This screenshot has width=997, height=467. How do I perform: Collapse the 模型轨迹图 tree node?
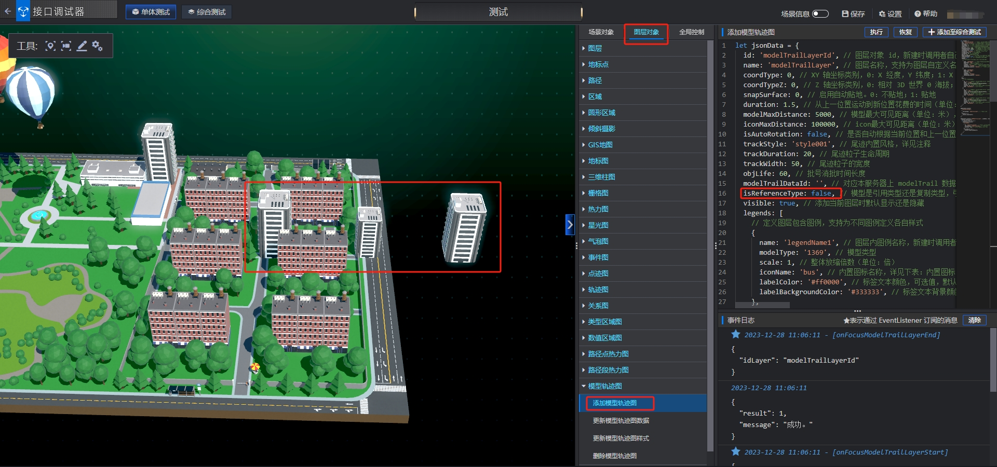[643, 386]
